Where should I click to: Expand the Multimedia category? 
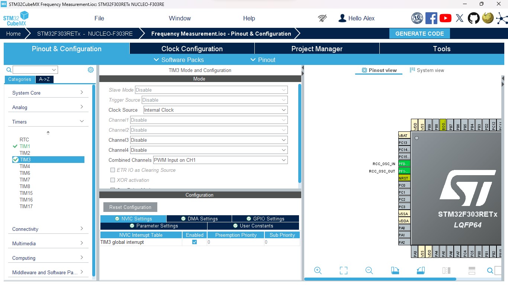pos(48,243)
